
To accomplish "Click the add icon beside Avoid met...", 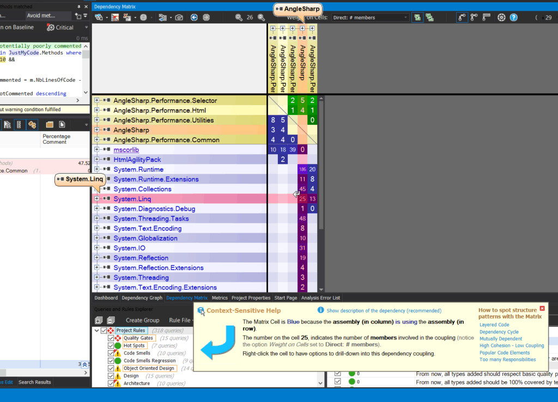I will click(x=78, y=16).
